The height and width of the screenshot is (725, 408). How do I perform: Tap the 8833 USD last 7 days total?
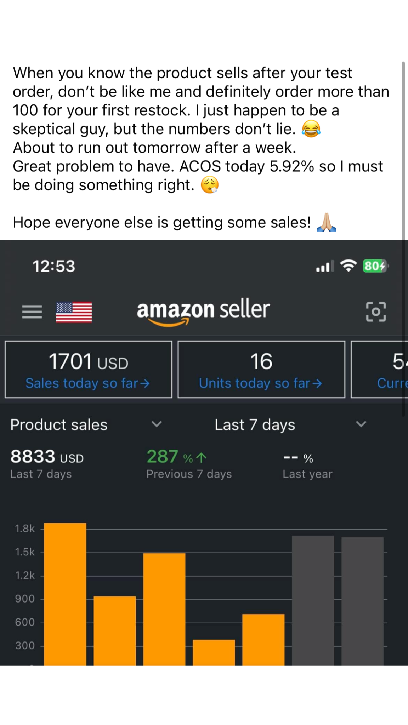(47, 457)
